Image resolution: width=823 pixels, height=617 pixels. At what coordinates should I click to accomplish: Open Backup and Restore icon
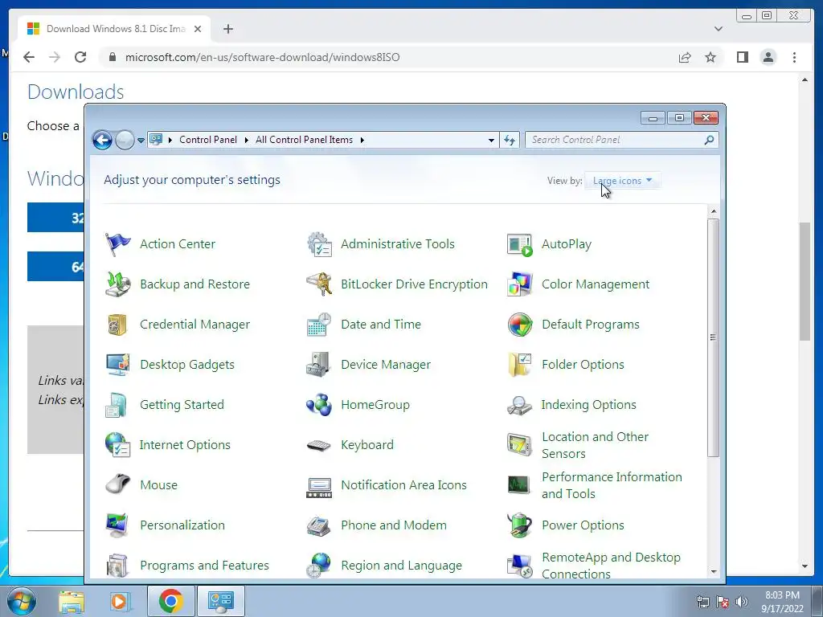[117, 284]
